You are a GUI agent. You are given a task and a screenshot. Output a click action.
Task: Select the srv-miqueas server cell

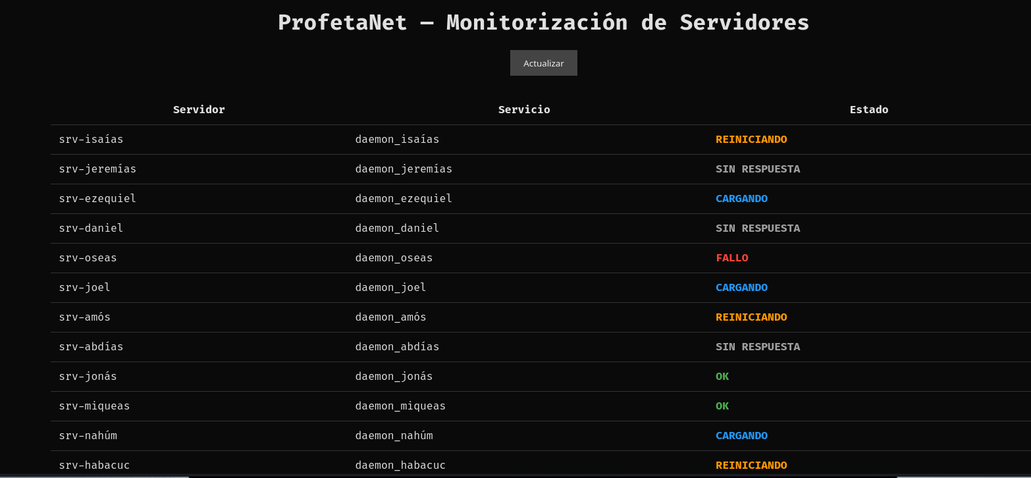click(x=94, y=406)
